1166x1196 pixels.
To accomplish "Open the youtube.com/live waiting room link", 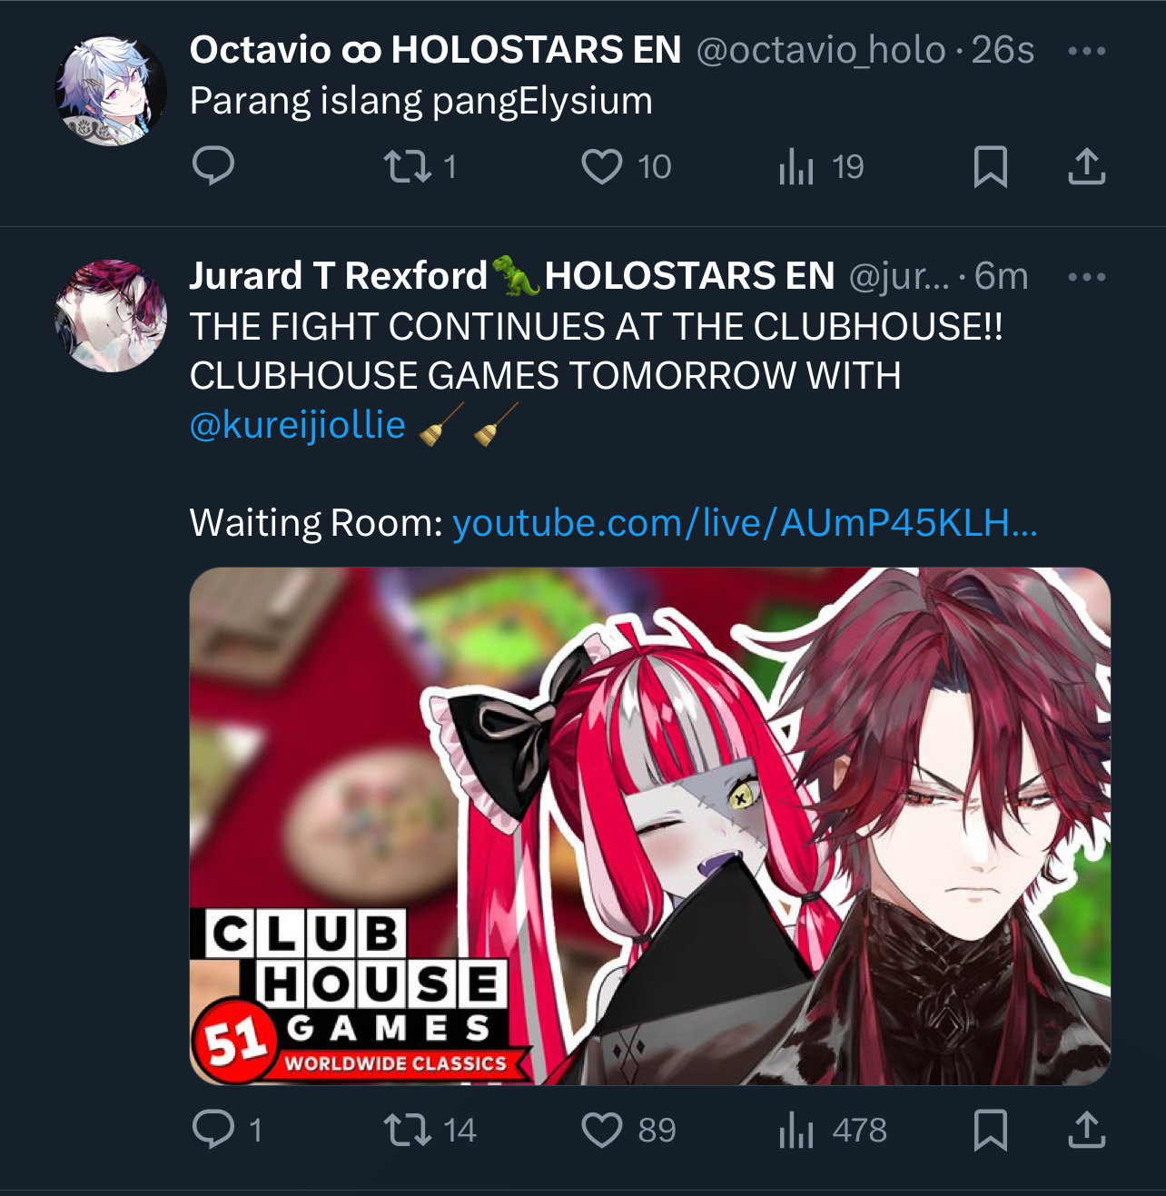I will click(x=745, y=523).
